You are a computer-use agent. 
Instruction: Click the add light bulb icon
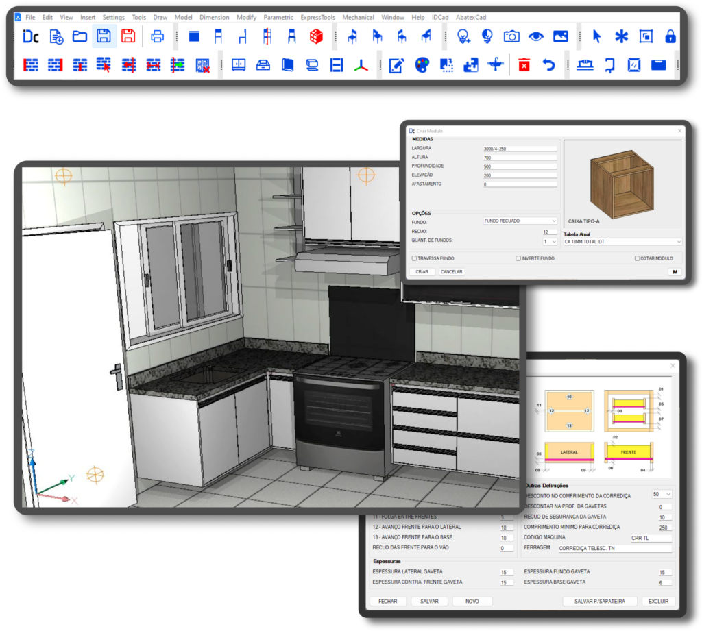click(463, 36)
